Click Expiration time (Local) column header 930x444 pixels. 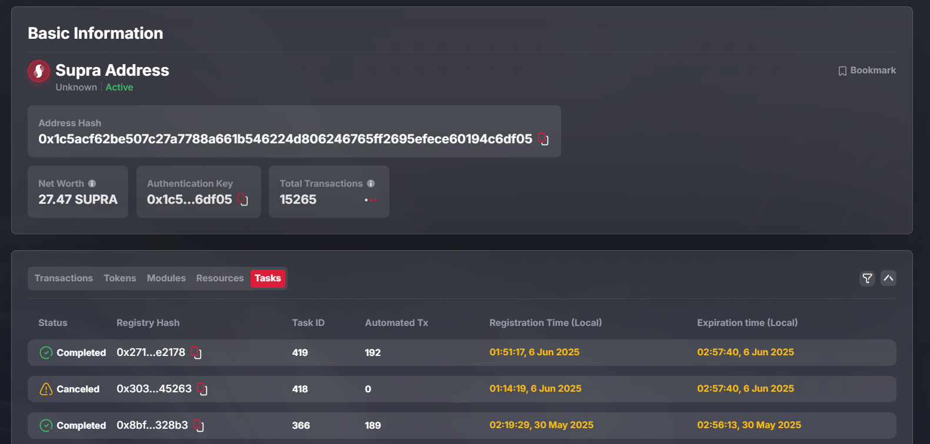click(748, 323)
